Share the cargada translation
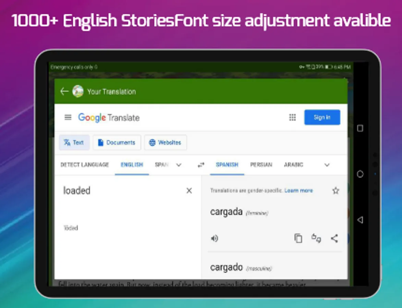The image size is (402, 308). pyautogui.click(x=334, y=239)
